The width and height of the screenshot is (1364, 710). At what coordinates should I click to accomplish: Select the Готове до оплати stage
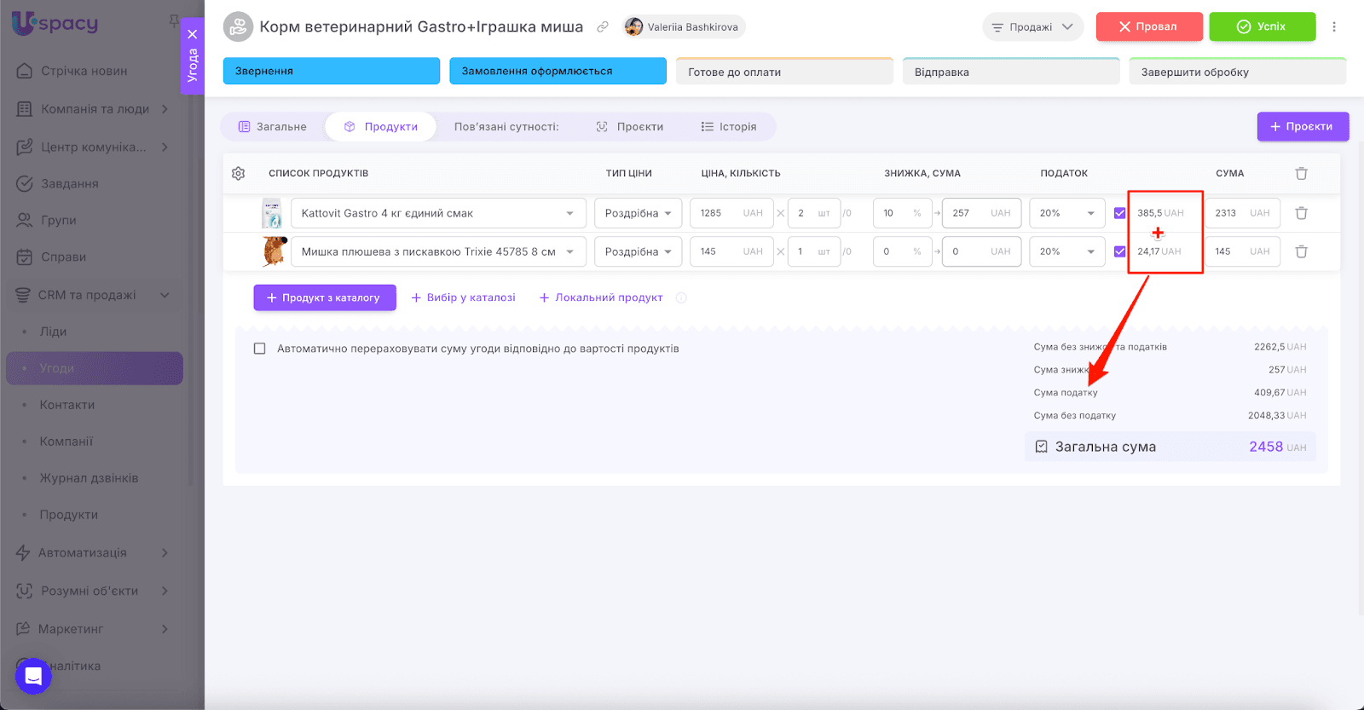coord(784,72)
